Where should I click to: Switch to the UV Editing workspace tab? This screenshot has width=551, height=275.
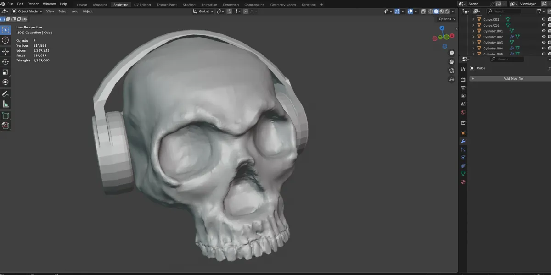[142, 5]
